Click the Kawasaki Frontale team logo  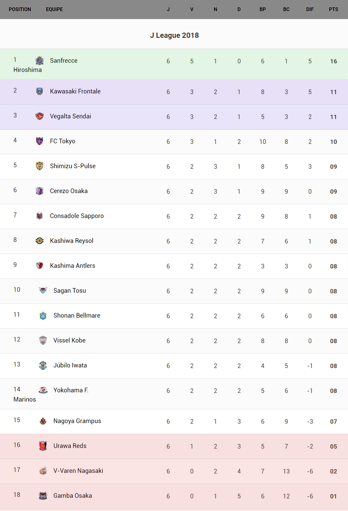[40, 91]
